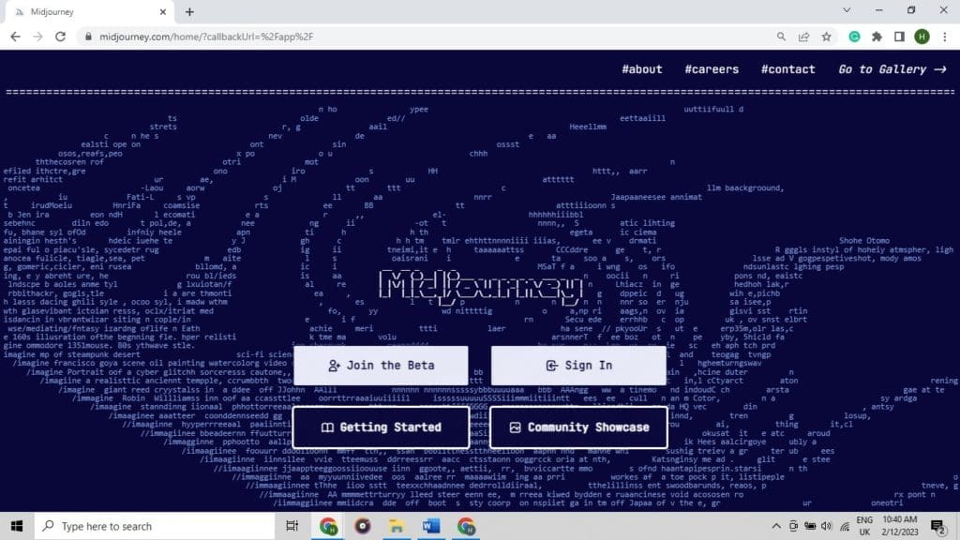Click the Meet Now tray icon

coord(793,526)
